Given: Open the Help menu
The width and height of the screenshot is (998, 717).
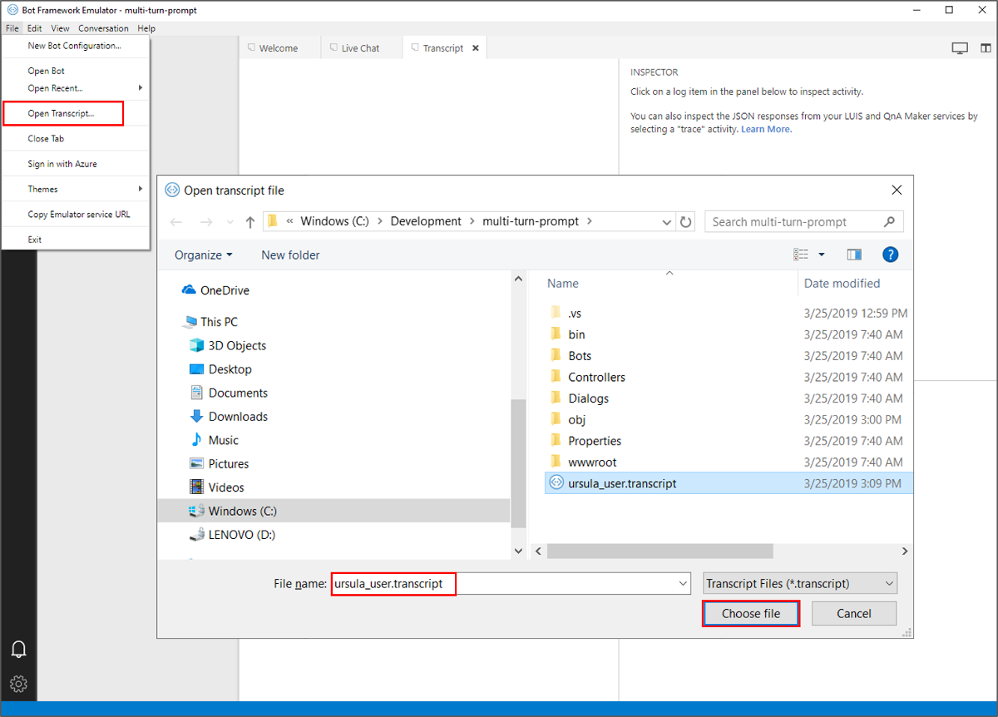Looking at the screenshot, I should click(146, 28).
